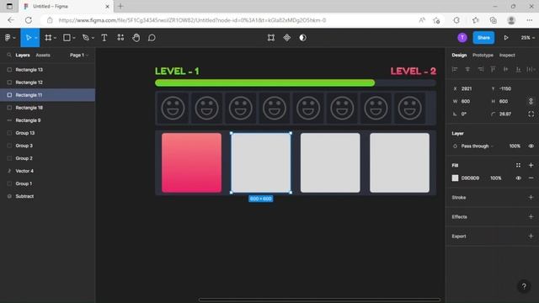
Task: Click the corner radius field 26.97
Action: (504, 114)
